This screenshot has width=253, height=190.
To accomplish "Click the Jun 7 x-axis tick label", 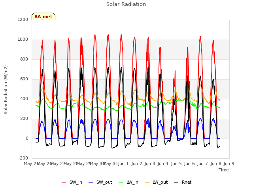I will [202, 163].
